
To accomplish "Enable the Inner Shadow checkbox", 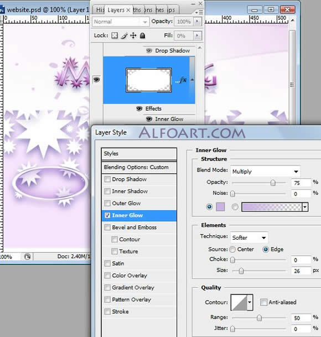I will (107, 191).
